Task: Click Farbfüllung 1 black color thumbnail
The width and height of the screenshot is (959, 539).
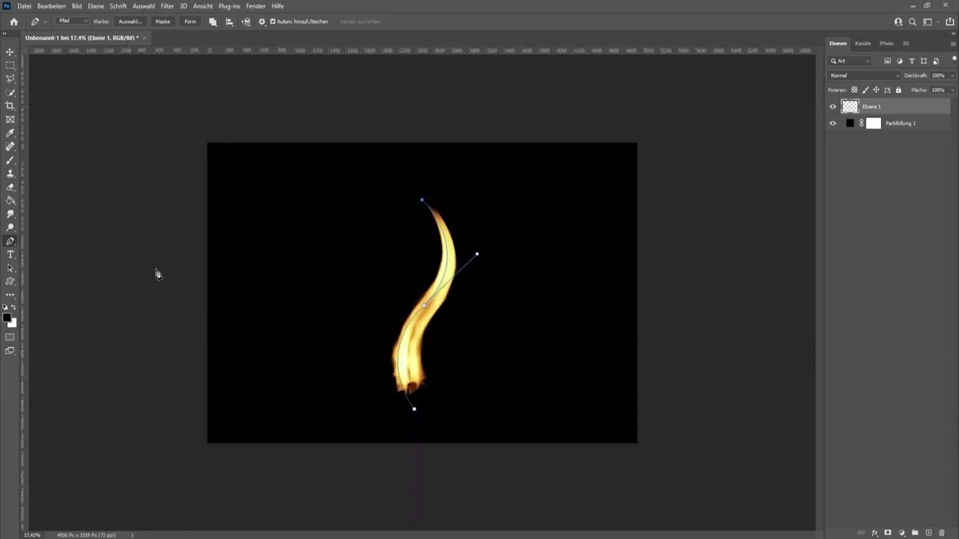Action: 850,123
